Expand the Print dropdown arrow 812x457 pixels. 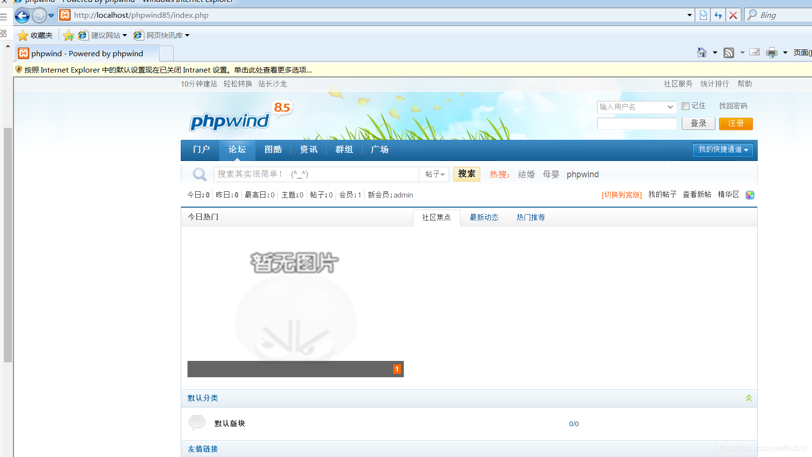785,52
